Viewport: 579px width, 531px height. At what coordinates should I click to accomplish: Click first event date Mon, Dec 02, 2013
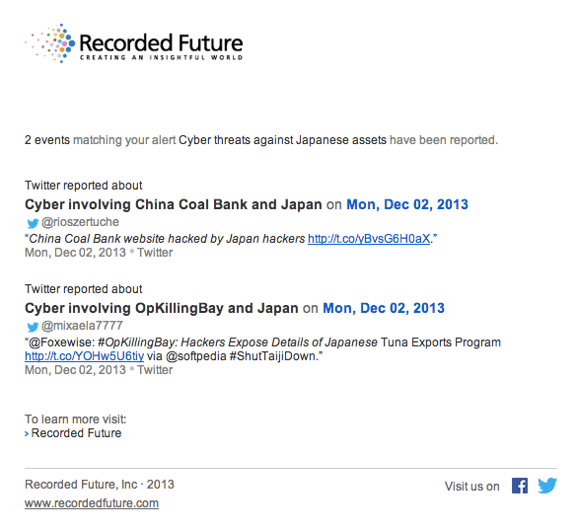[407, 204]
